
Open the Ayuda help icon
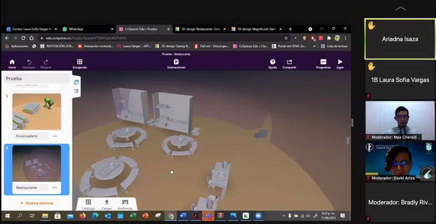pyautogui.click(x=272, y=63)
